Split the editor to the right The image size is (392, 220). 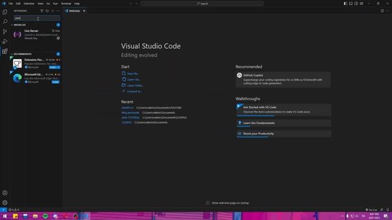(382, 11)
